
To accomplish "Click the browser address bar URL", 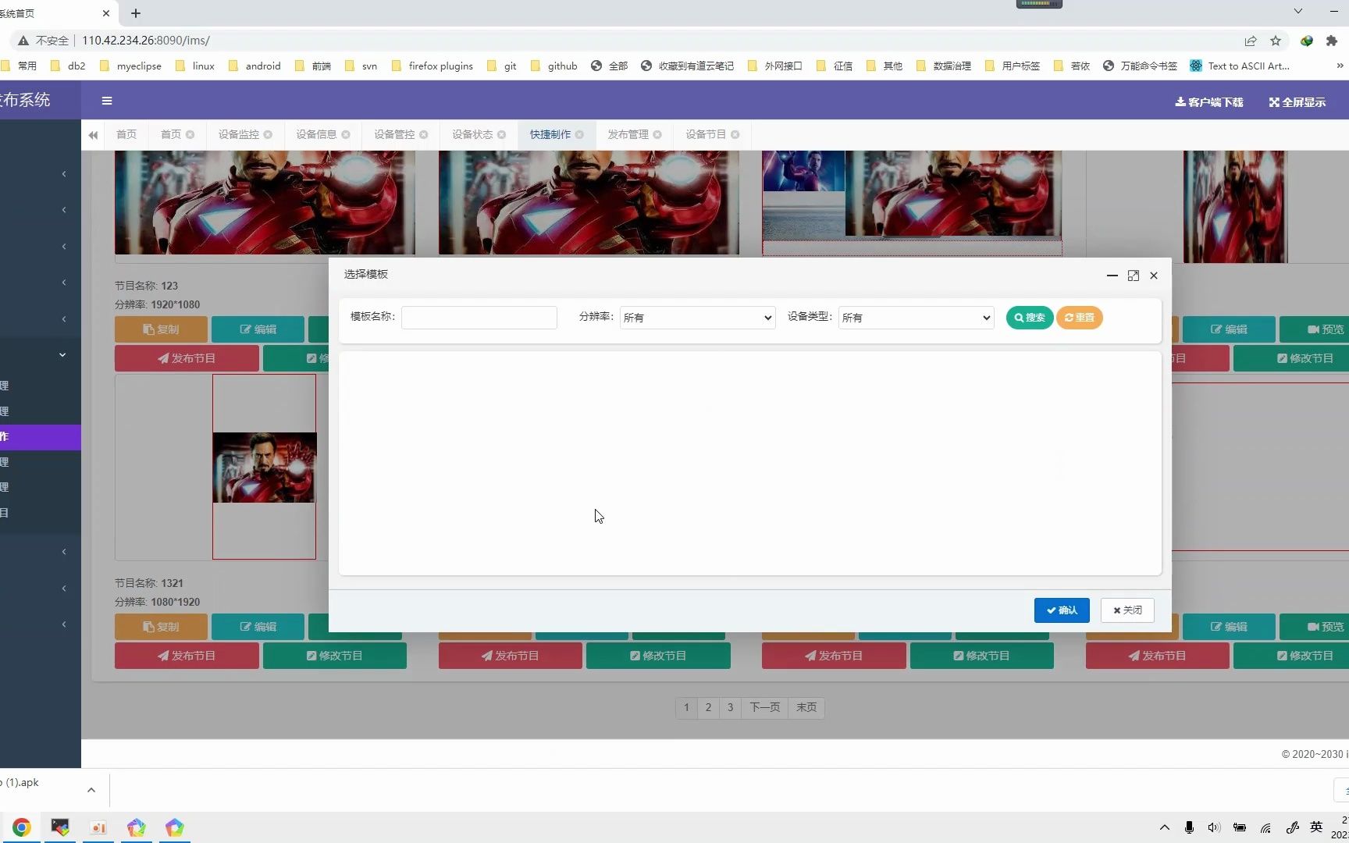I will click(x=146, y=41).
